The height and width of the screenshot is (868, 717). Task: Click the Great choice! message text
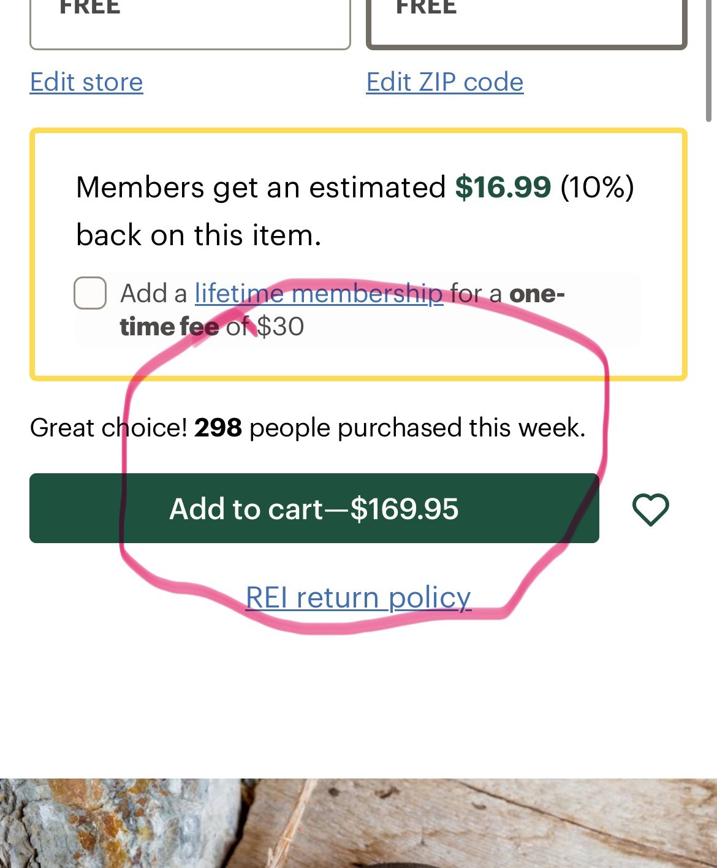[108, 428]
